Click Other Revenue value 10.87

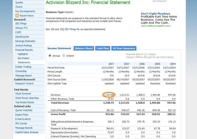coord(111,99)
